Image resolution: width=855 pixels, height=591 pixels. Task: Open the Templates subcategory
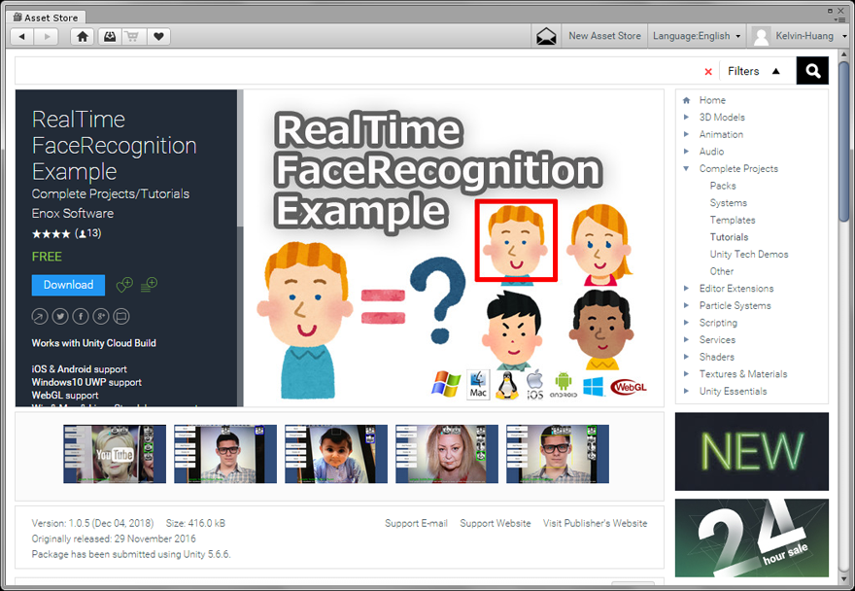733,220
